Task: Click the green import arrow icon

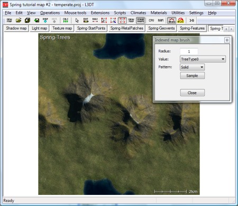Action: [36, 21]
